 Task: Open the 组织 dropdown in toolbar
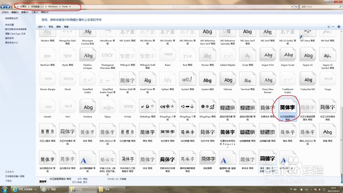coord(42,27)
